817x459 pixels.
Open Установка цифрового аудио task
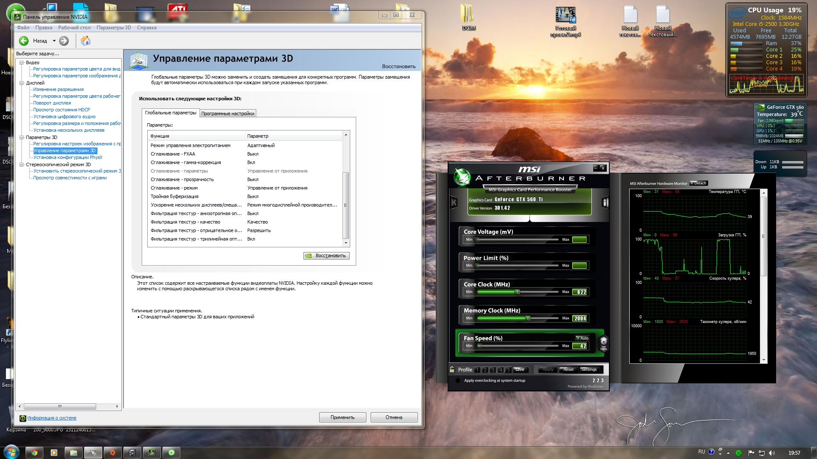point(64,116)
